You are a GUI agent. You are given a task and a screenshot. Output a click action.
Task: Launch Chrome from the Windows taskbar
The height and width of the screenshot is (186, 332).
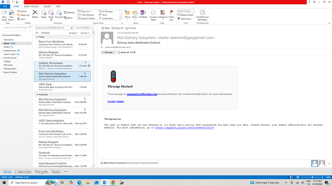pos(113,183)
